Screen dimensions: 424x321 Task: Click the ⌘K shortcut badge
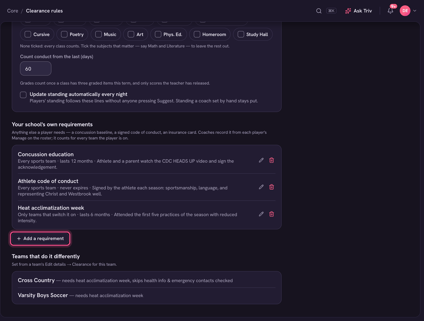[331, 11]
